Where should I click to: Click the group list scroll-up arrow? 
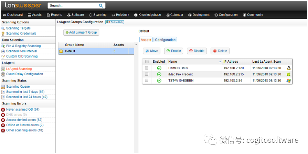(136, 45)
